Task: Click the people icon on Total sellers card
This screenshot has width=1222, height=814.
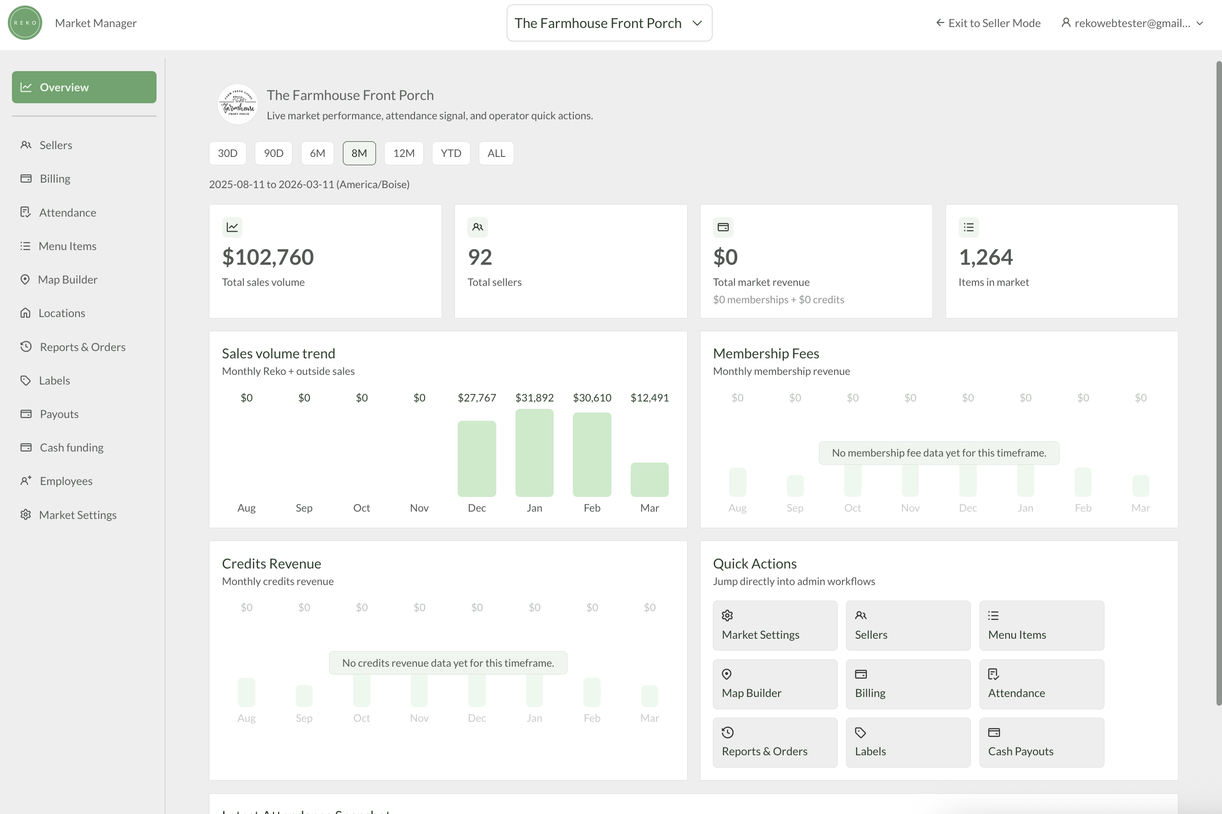Action: point(478,227)
